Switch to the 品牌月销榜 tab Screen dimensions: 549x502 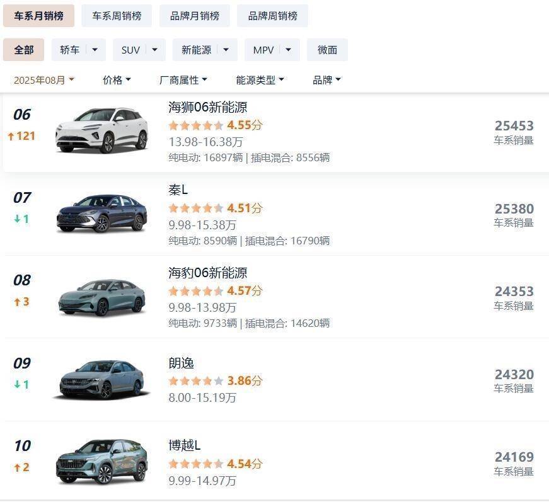coord(194,16)
